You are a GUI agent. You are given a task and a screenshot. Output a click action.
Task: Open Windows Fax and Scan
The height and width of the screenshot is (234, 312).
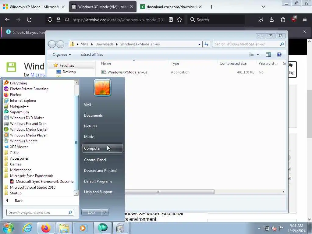(x=28, y=124)
